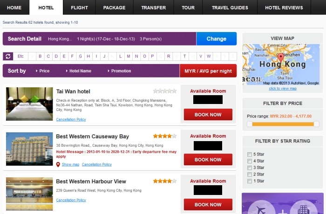Open Best Western Causeway Bay photo

(29, 149)
